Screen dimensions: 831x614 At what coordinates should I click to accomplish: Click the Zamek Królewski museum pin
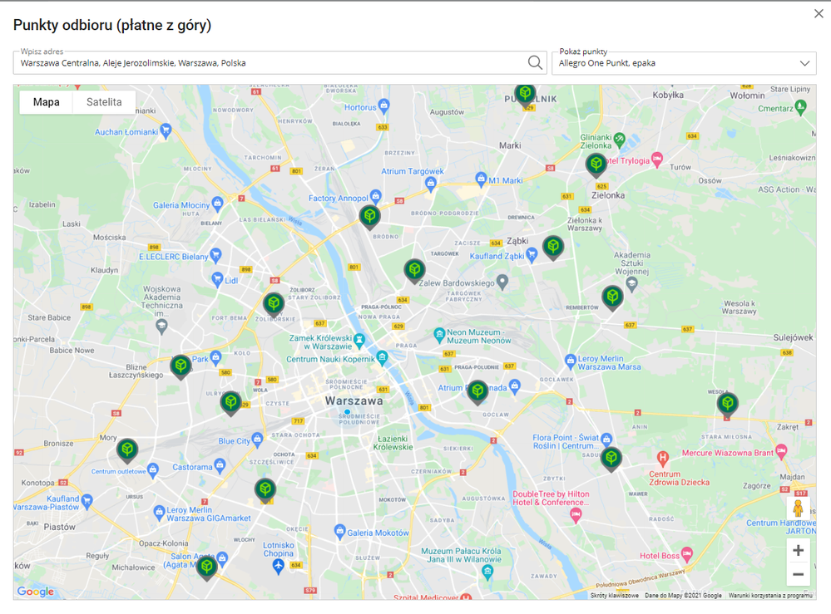click(x=359, y=340)
